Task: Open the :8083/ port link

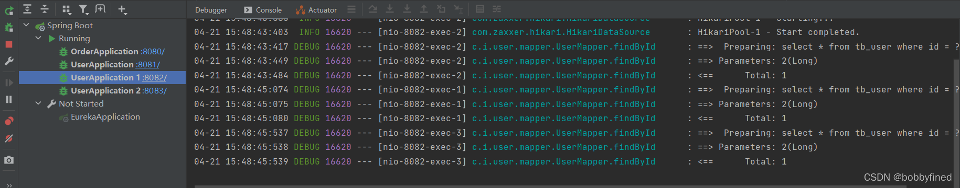Action: point(155,90)
